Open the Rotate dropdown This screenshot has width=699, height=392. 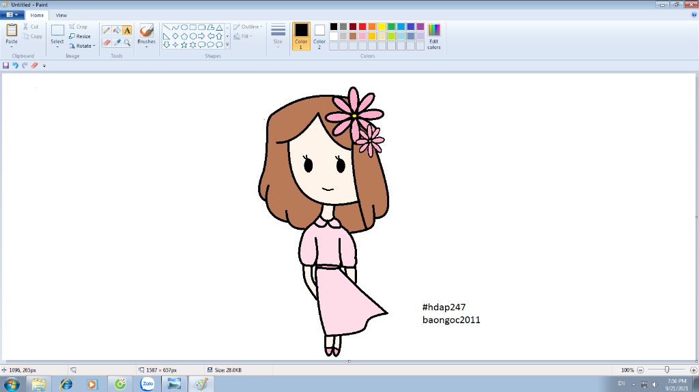pyautogui.click(x=83, y=46)
